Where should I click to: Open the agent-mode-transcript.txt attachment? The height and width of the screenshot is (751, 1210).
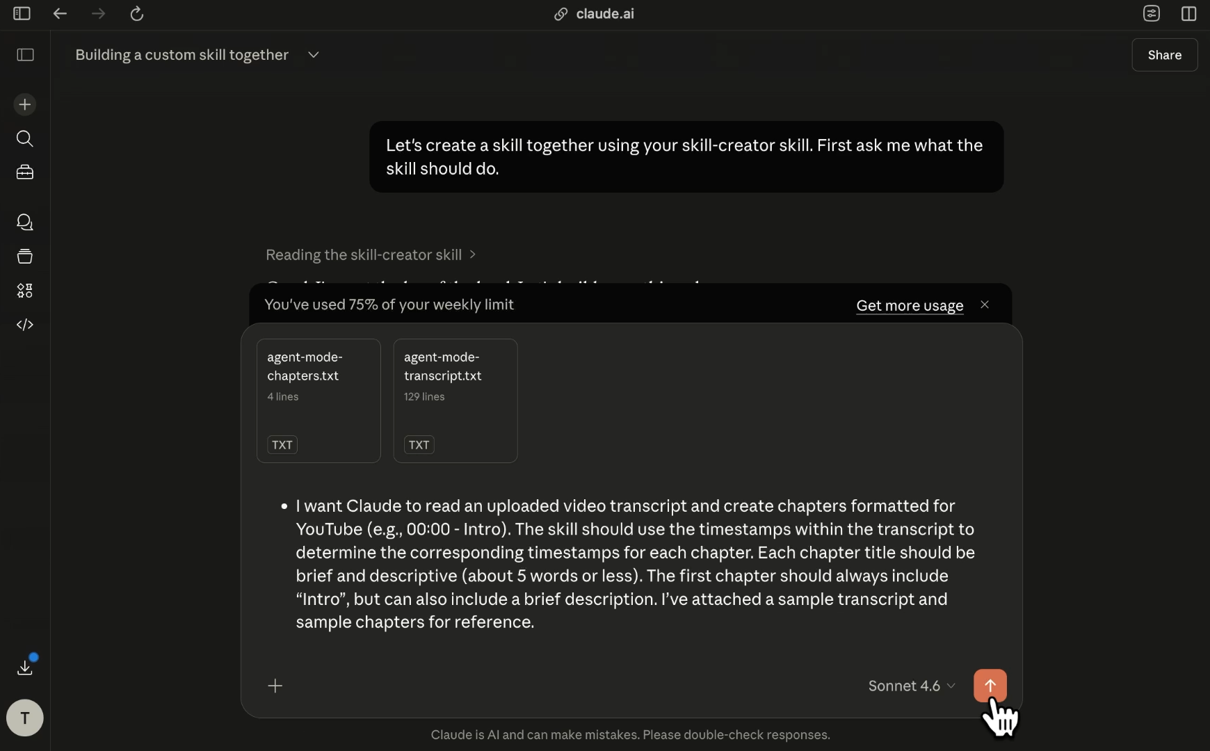455,401
